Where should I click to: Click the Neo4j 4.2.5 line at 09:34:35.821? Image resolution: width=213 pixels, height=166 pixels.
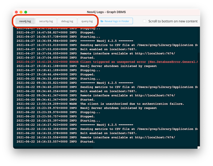tap(75, 83)
